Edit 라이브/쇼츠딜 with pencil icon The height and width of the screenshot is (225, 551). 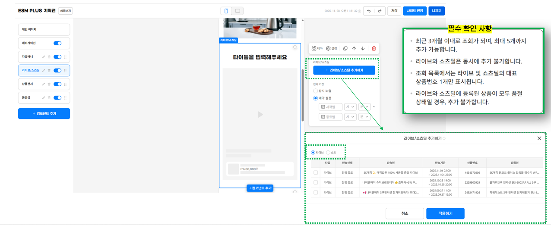(44, 70)
